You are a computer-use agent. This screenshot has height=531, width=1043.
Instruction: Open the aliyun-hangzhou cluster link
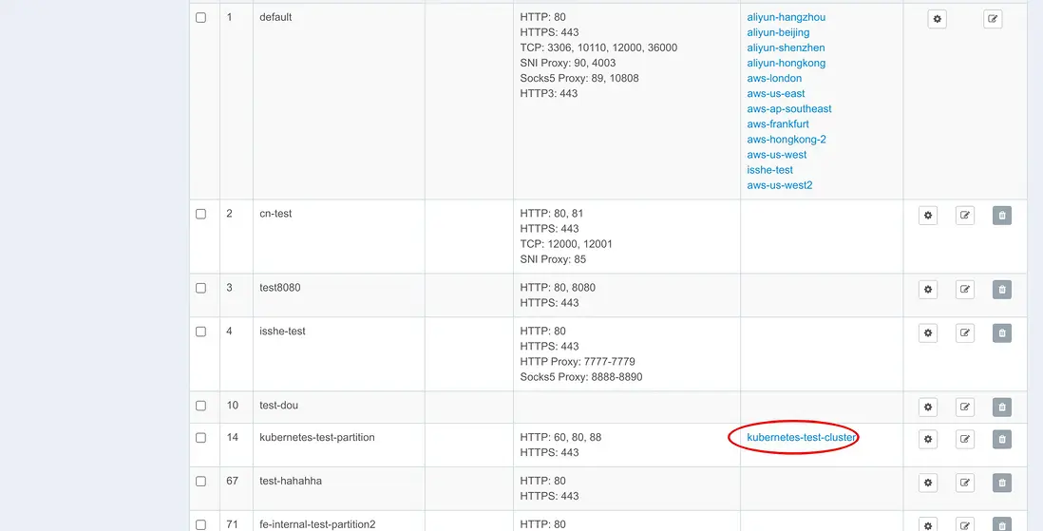[x=787, y=17]
